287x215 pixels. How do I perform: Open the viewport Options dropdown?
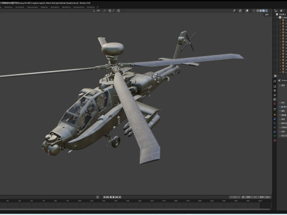click(x=267, y=15)
